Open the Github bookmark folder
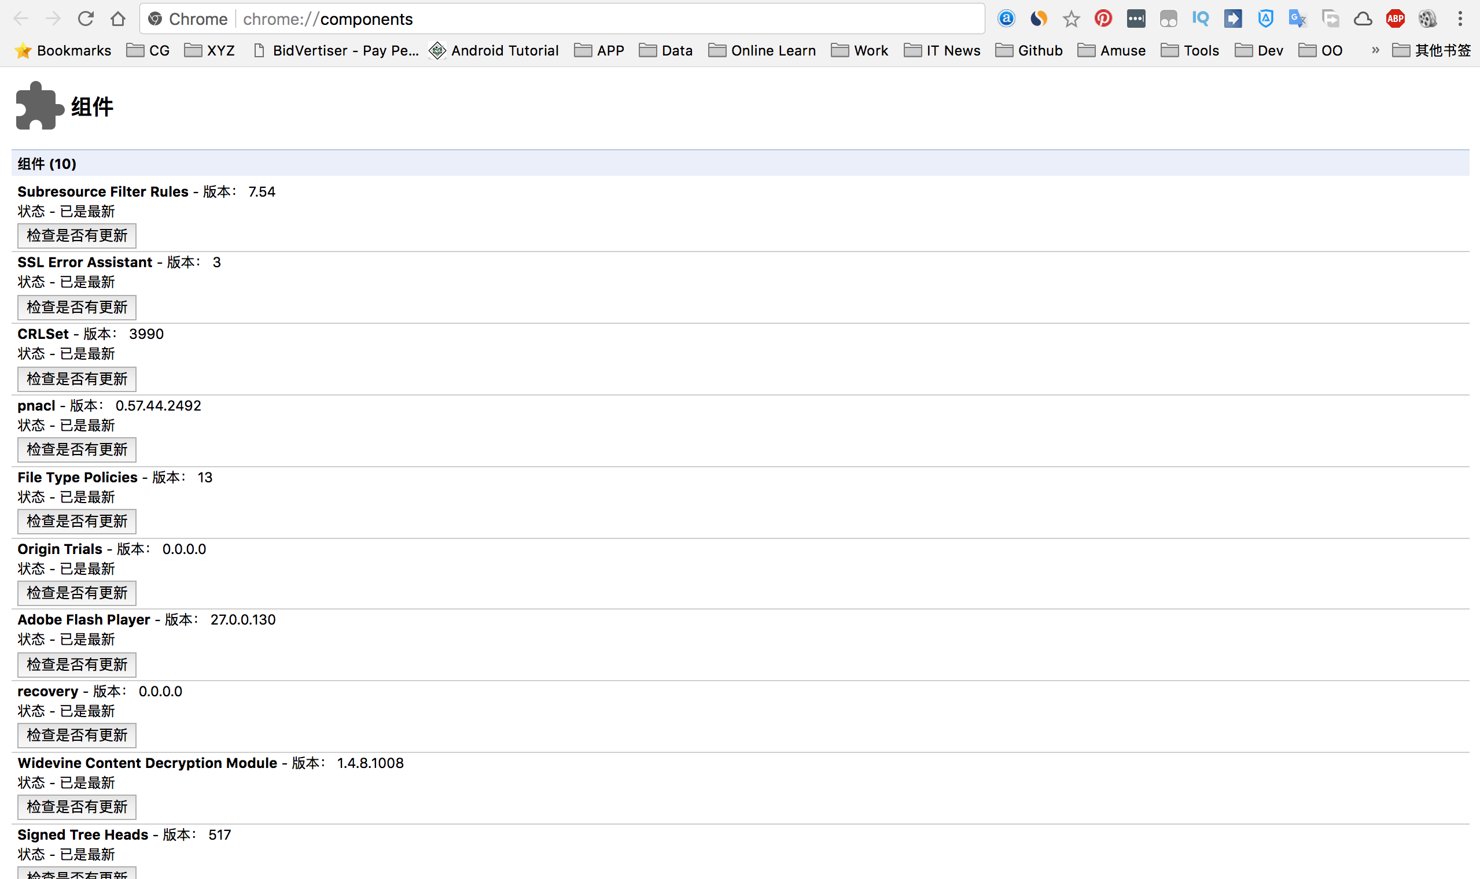1480x879 pixels. click(1029, 51)
